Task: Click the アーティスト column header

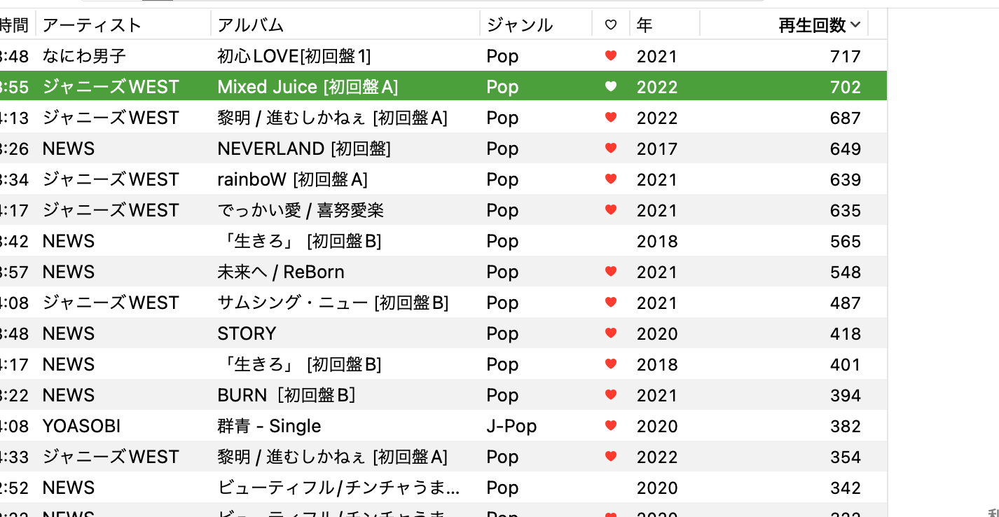Action: (x=92, y=25)
